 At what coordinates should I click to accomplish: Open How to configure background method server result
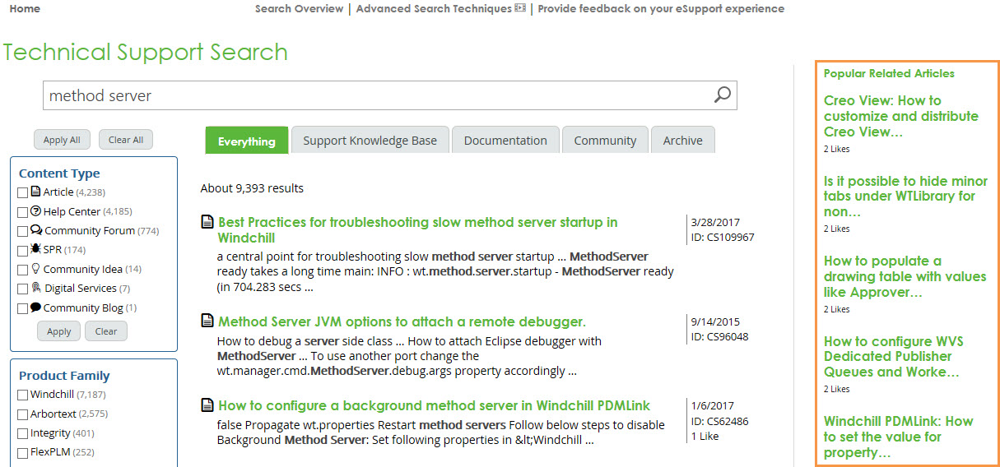434,405
